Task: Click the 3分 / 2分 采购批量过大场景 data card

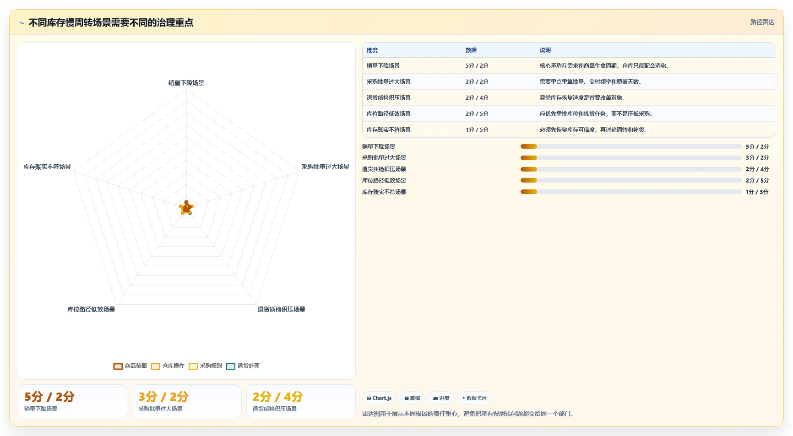Action: click(187, 401)
